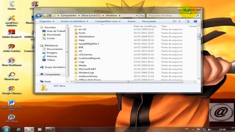Click the file list vertical scrollbar thumb
This screenshot has width=235, height=132.
(199, 37)
